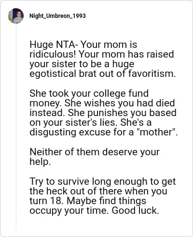Click the line "money. She wishes you had died"
193x237 pixels.
tap(102, 103)
